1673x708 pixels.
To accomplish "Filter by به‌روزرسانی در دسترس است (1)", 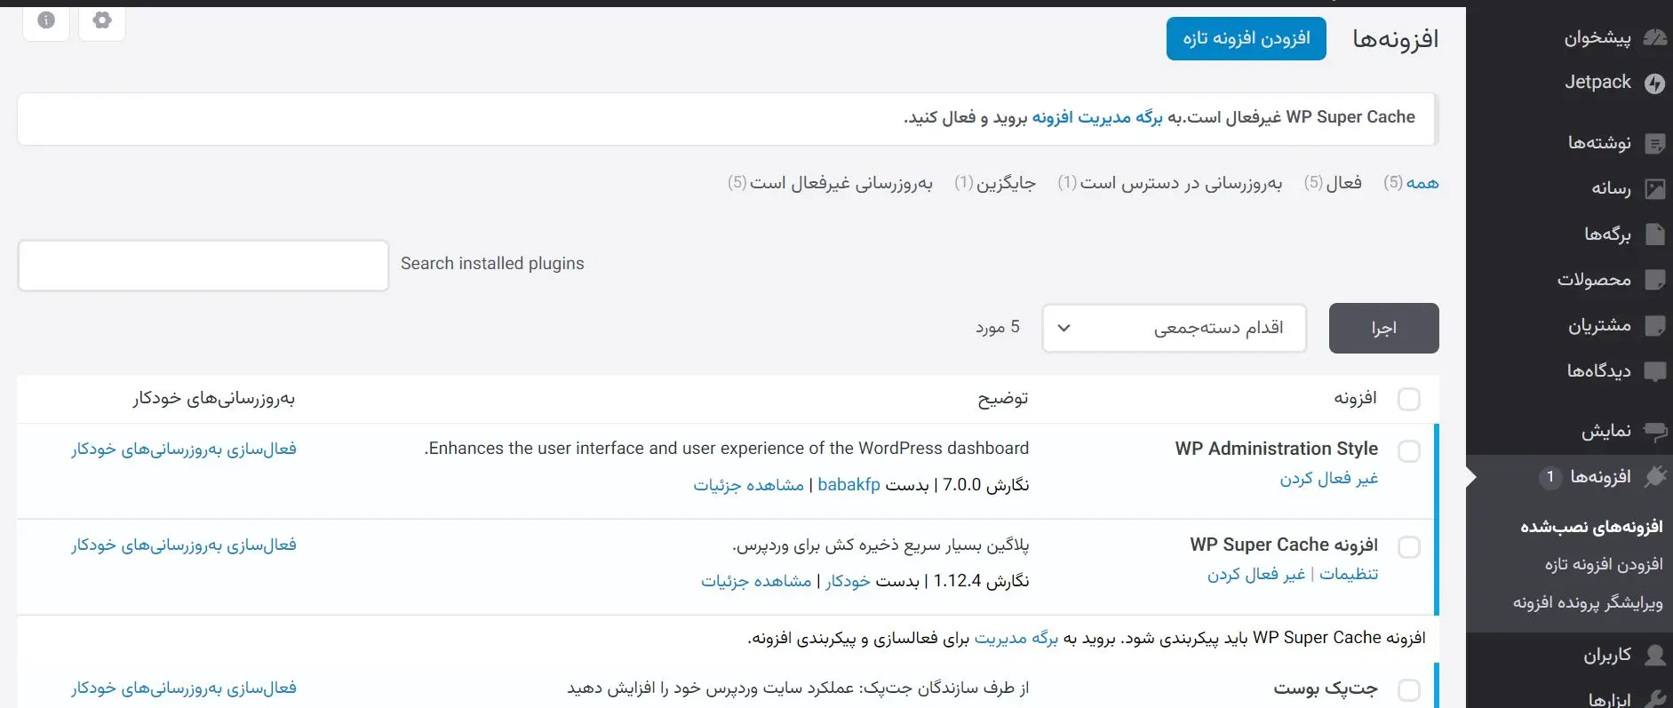I will point(1170,183).
